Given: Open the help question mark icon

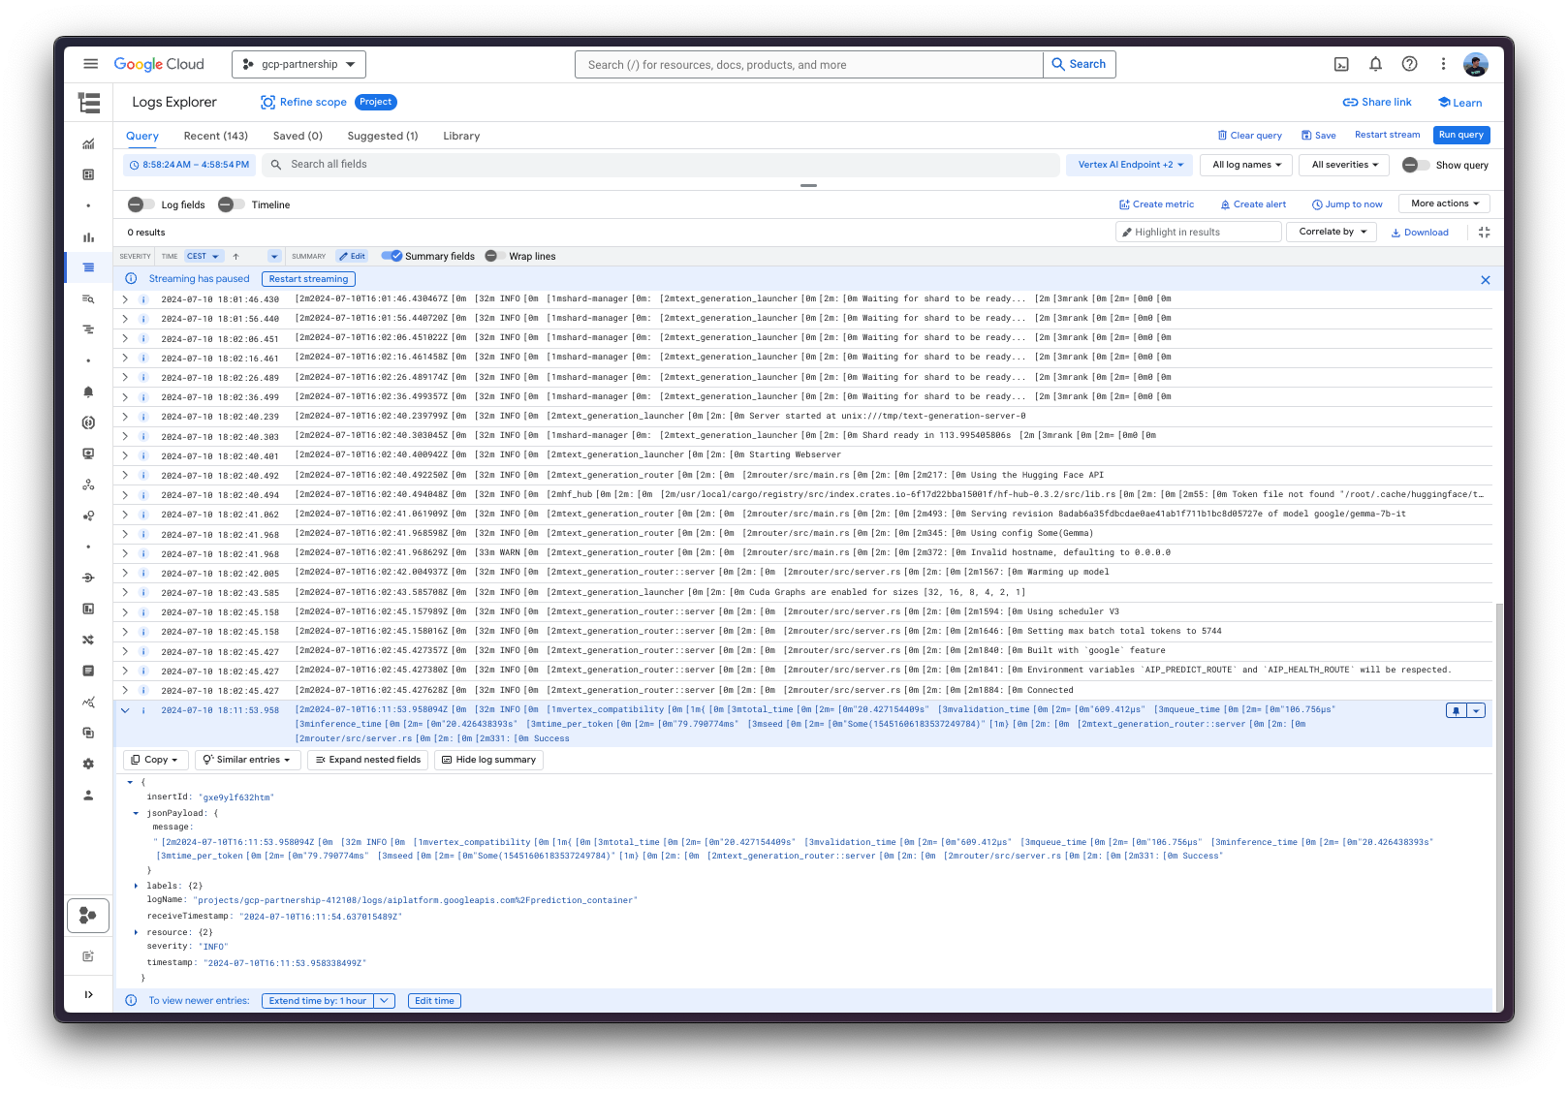Looking at the screenshot, I should click(x=1409, y=64).
